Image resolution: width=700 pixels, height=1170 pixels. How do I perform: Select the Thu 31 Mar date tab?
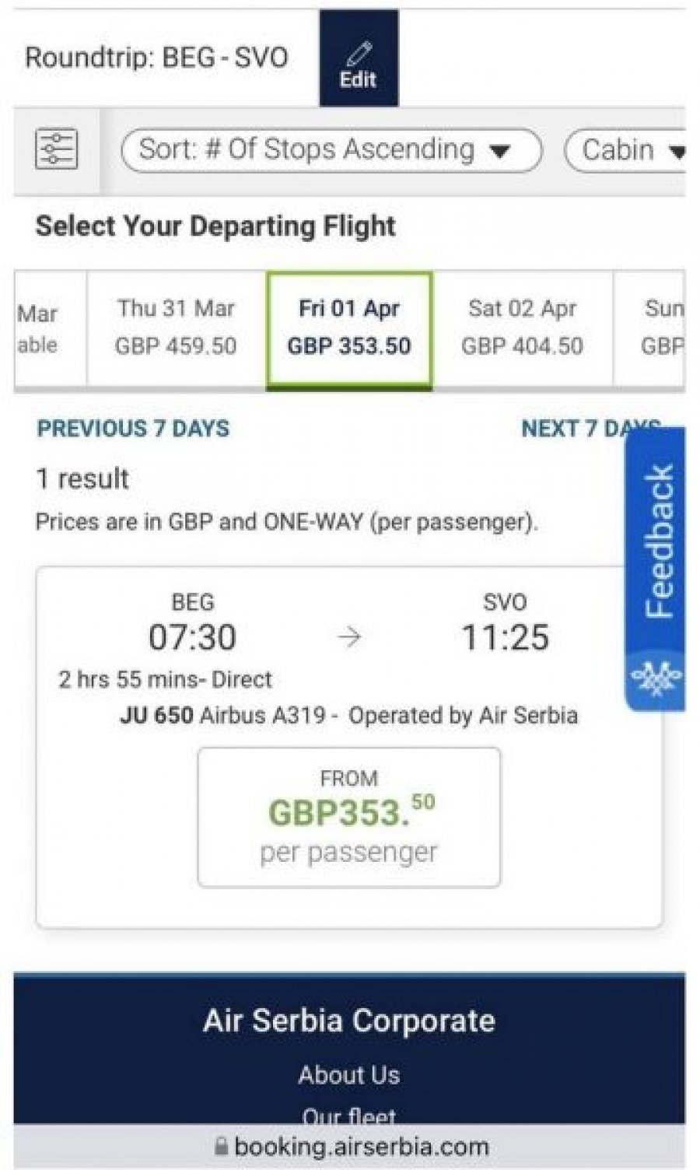tap(176, 328)
